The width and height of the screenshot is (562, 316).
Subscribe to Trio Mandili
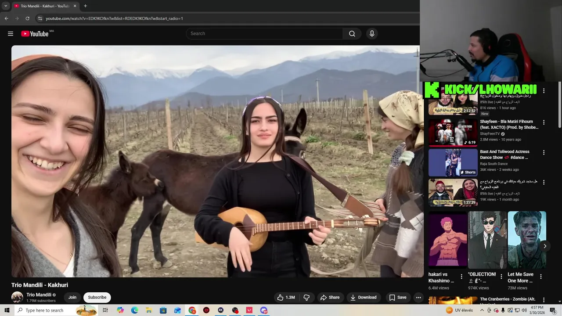click(x=97, y=298)
